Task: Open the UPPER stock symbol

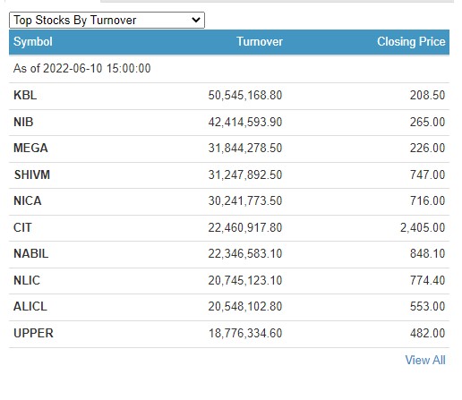Action: (33, 334)
